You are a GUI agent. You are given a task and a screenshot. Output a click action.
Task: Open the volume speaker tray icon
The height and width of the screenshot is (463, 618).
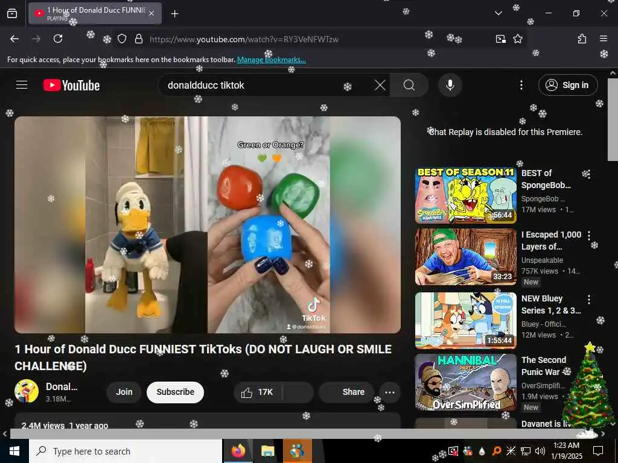(x=540, y=451)
